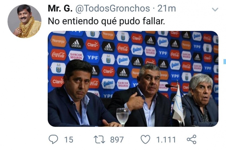Click the water glass in the photo

click(122, 116)
